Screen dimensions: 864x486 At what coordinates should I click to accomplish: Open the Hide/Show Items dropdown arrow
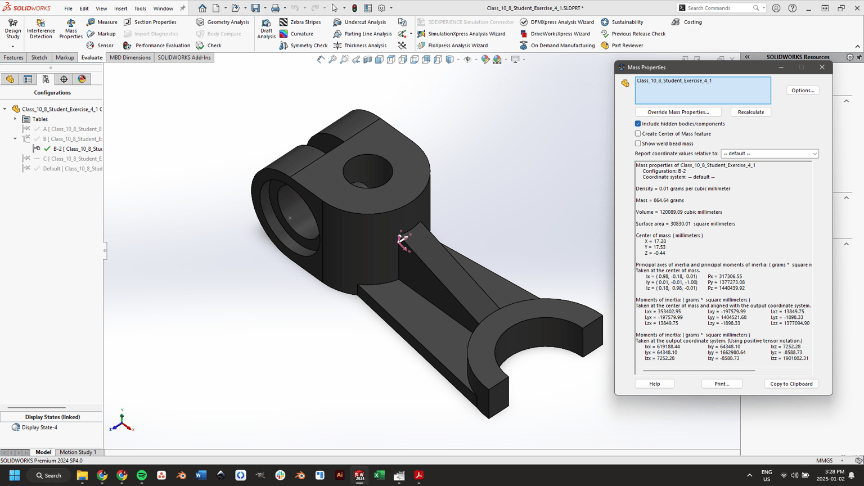(476, 59)
